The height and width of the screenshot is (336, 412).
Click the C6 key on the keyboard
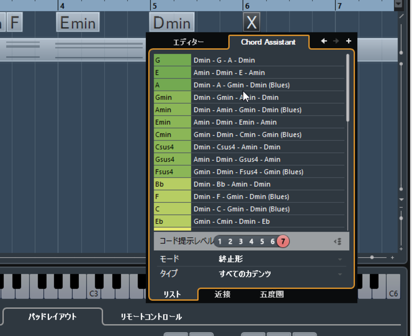pyautogui.click(x=393, y=286)
